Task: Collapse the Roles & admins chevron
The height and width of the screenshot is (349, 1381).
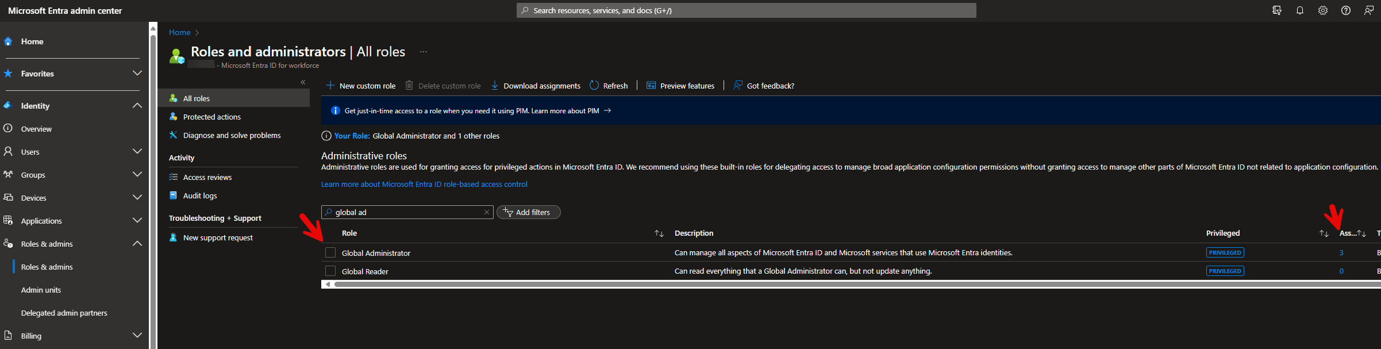Action: click(137, 243)
